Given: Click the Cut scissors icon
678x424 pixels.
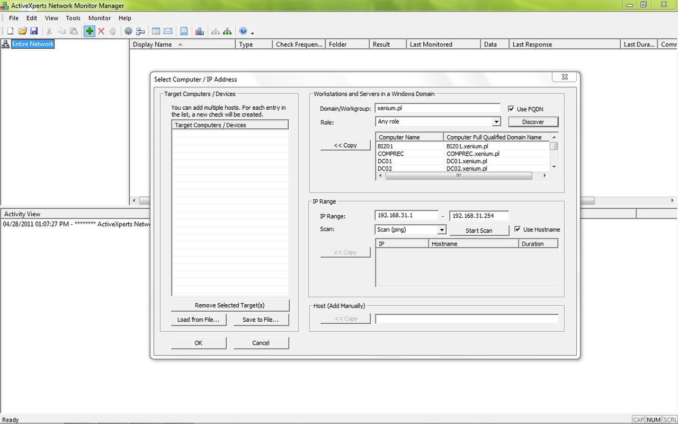Looking at the screenshot, I should 49,31.
